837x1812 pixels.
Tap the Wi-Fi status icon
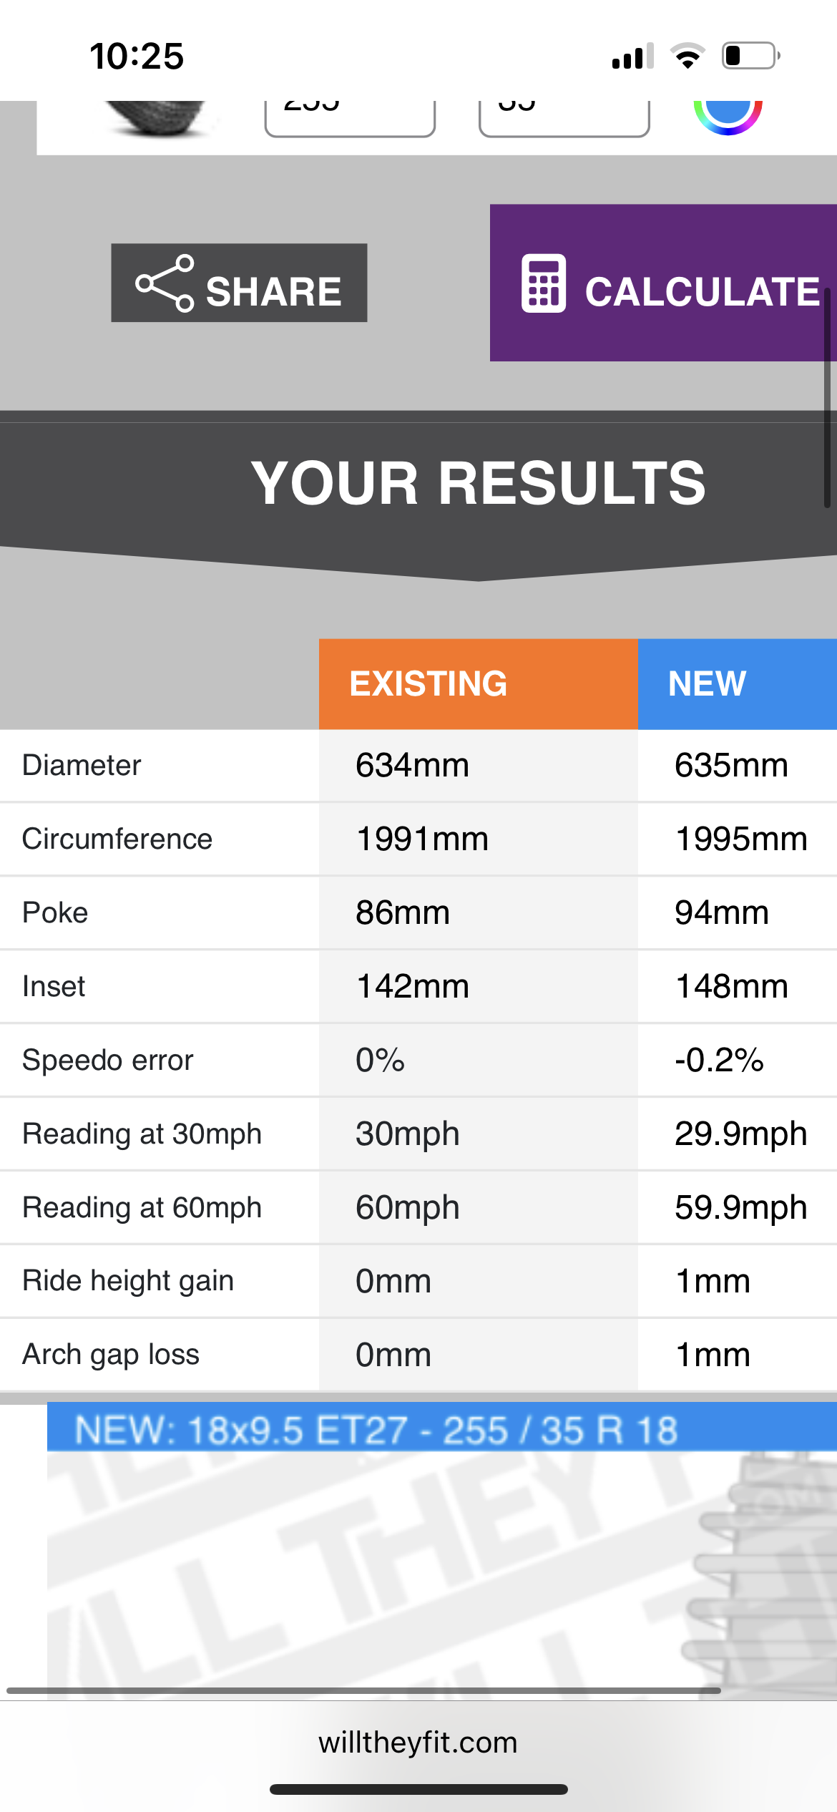(687, 56)
